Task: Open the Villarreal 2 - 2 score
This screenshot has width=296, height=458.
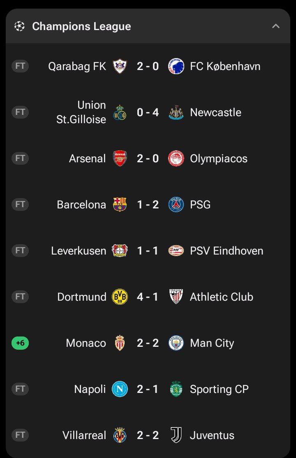Action: pos(148,435)
